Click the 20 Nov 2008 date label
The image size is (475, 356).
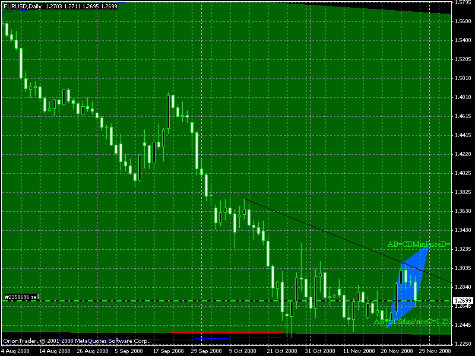pyautogui.click(x=397, y=351)
